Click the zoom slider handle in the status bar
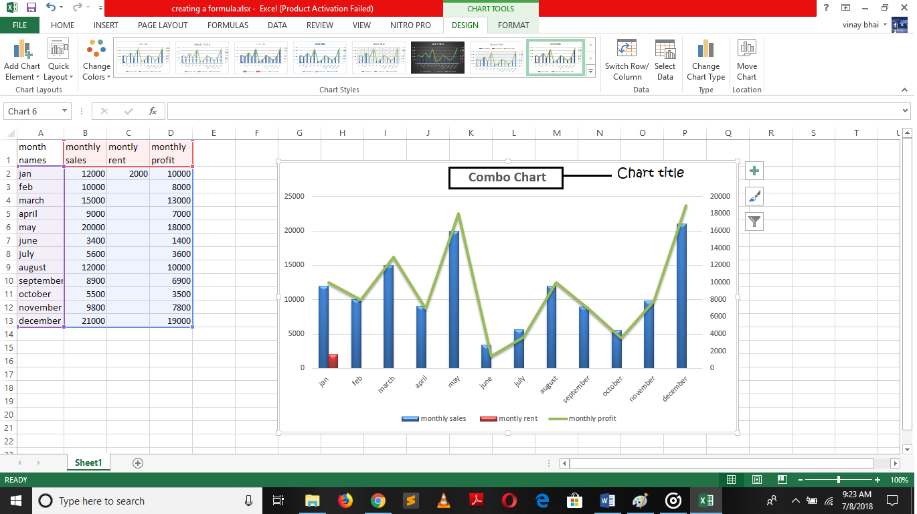 coord(839,480)
